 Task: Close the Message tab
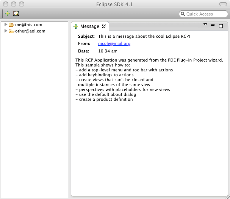pyautogui.click(x=105, y=26)
